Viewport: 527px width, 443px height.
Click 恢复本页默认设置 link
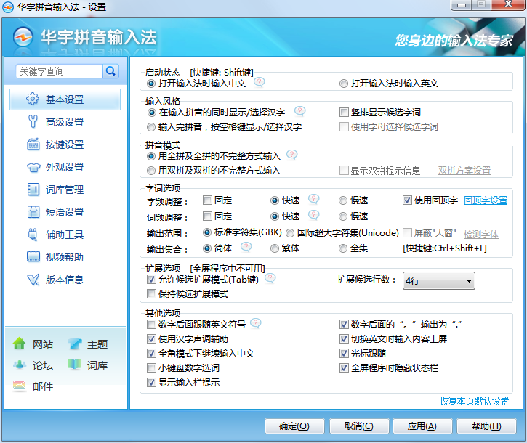[x=474, y=401]
